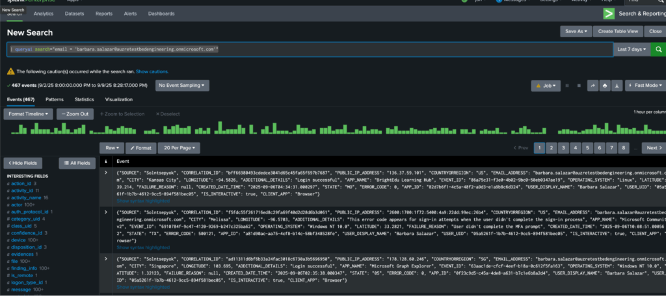Open the No Event Sampling dropdown
This screenshot has height=296, width=666.
pyautogui.click(x=182, y=85)
